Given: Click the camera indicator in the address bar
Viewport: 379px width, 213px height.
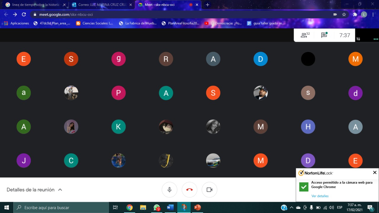Looking at the screenshot, I should coord(335,15).
